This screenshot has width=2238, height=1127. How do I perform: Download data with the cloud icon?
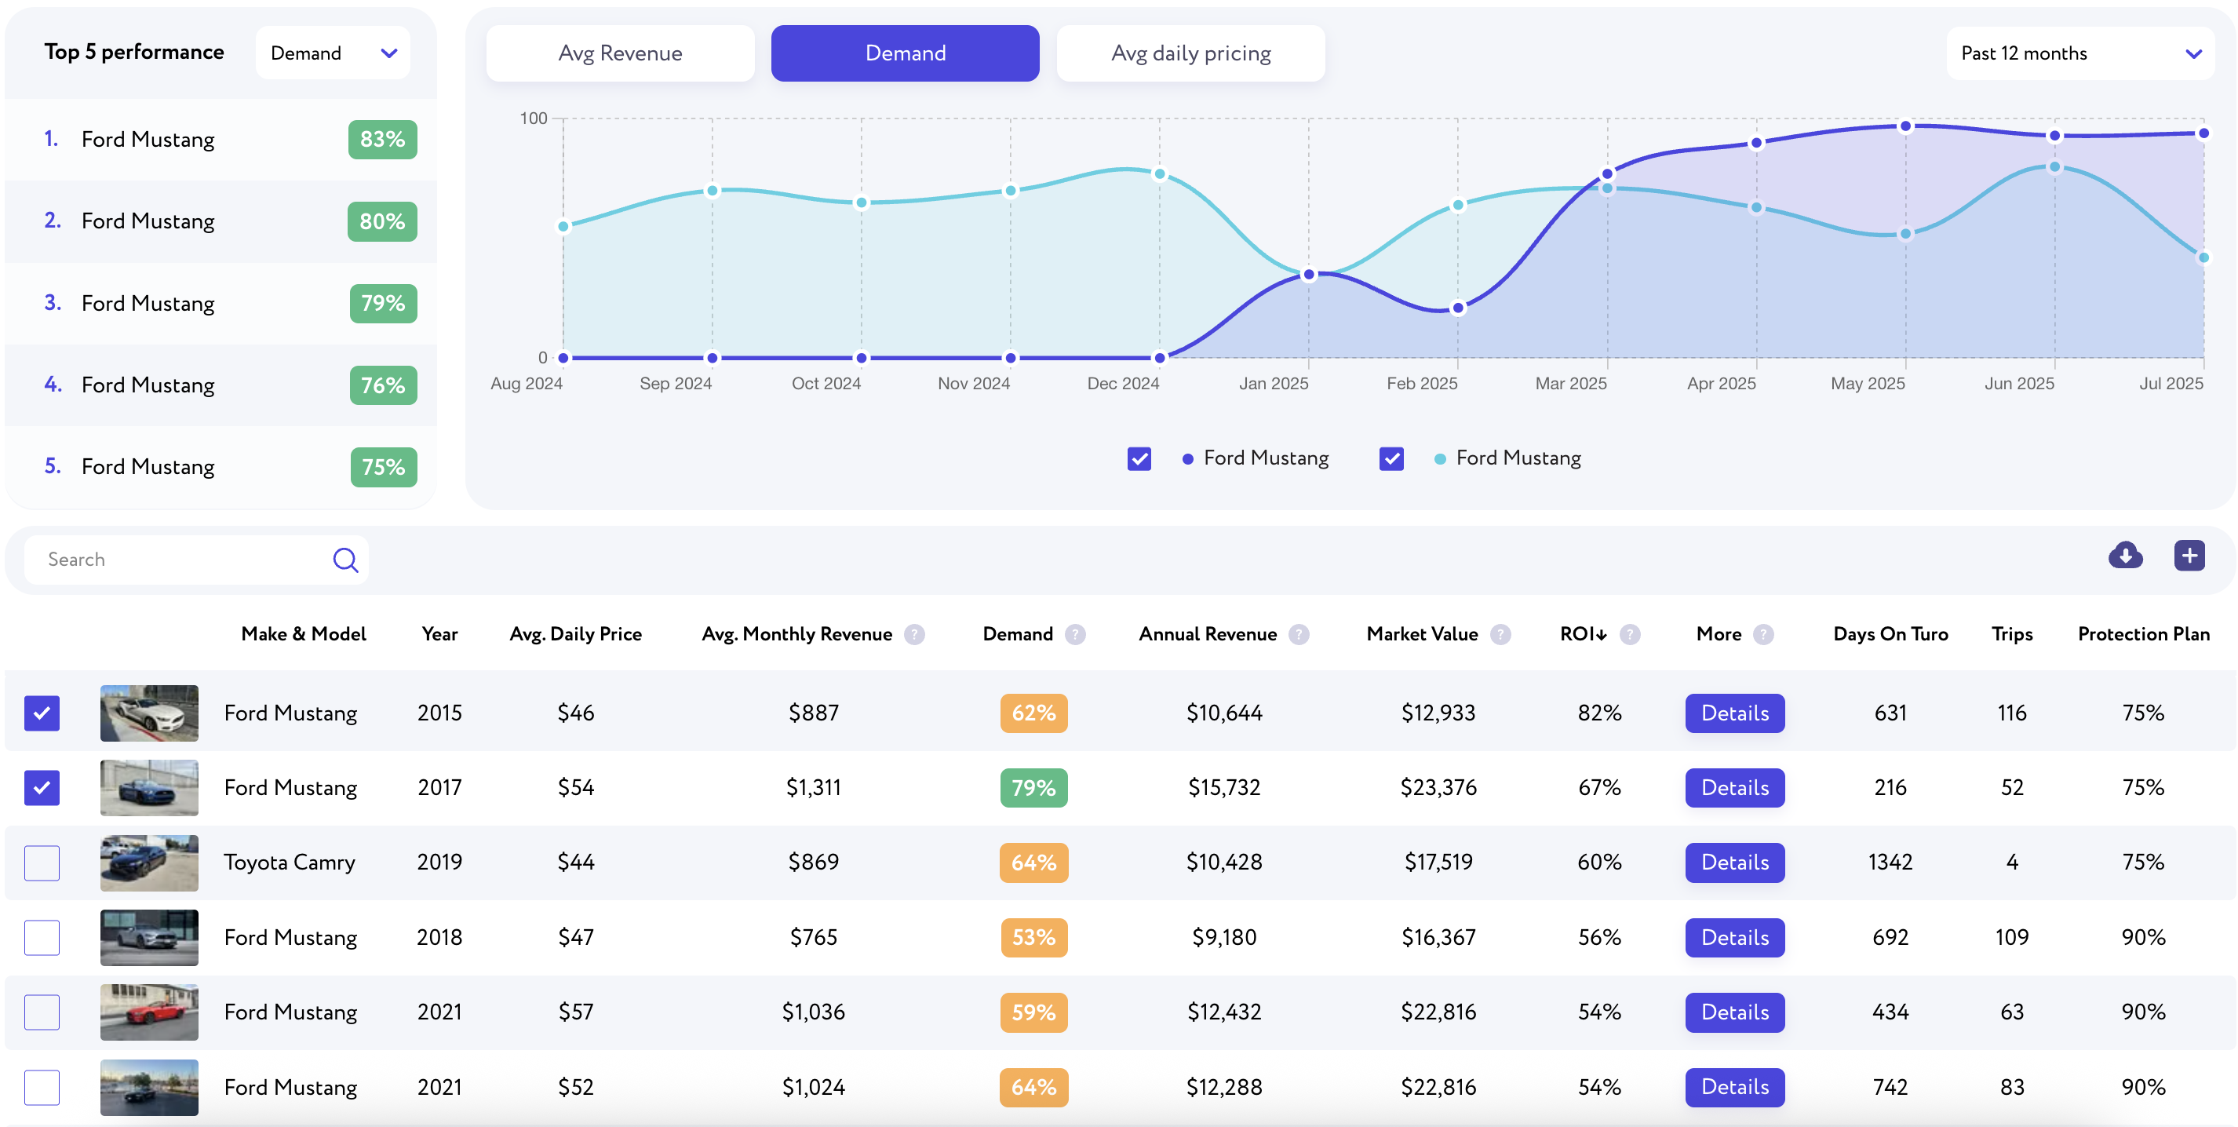click(2125, 555)
